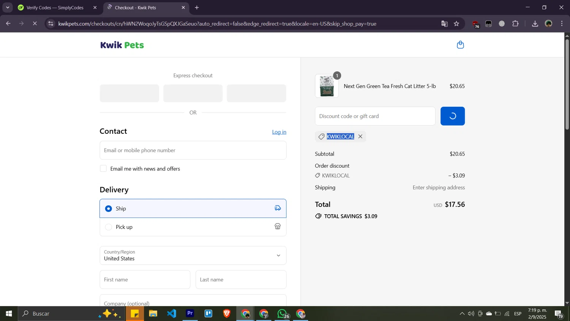Viewport: 570px width, 321px height.
Task: Open the notification center with 19 badge
Action: [559, 314]
